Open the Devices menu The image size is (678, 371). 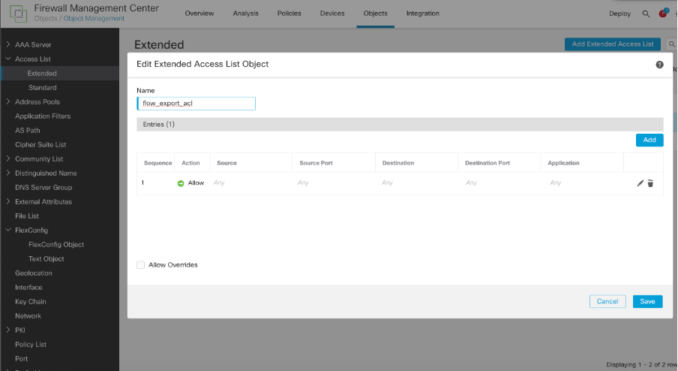[x=332, y=14]
